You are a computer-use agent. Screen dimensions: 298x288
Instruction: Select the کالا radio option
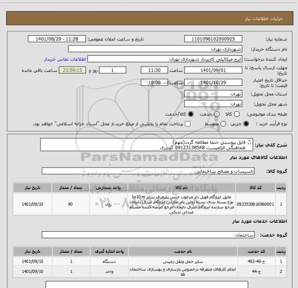pos(236,114)
